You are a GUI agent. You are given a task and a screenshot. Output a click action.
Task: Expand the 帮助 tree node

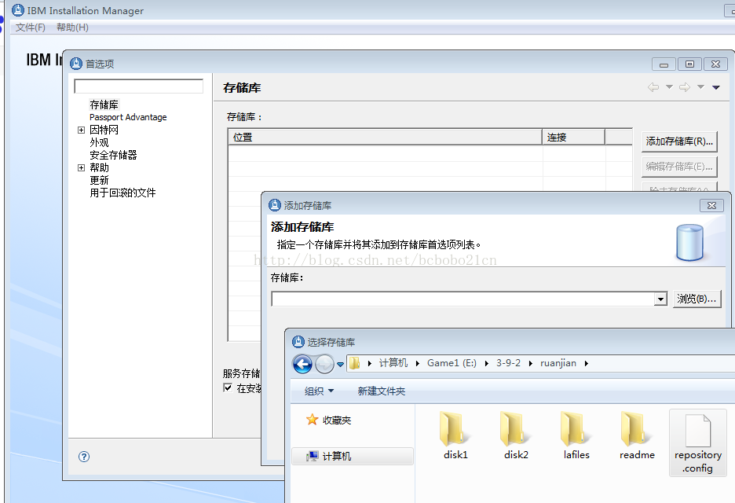81,167
